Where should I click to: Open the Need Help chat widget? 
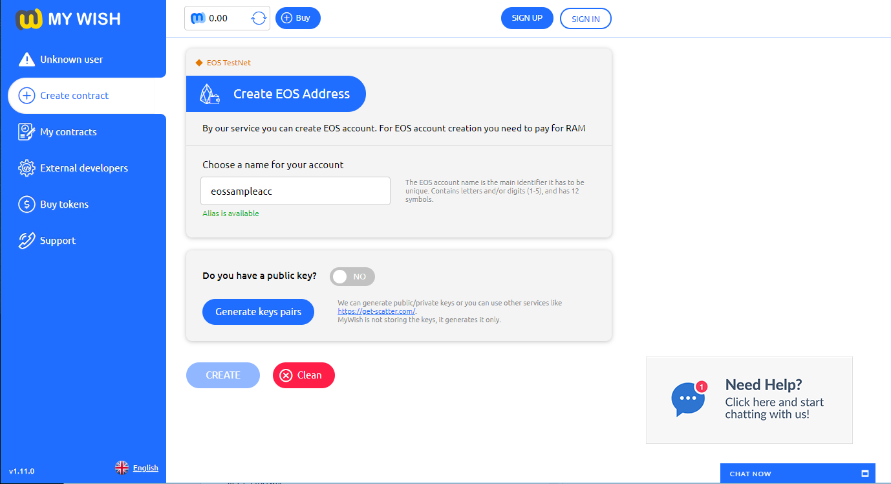[x=749, y=400]
